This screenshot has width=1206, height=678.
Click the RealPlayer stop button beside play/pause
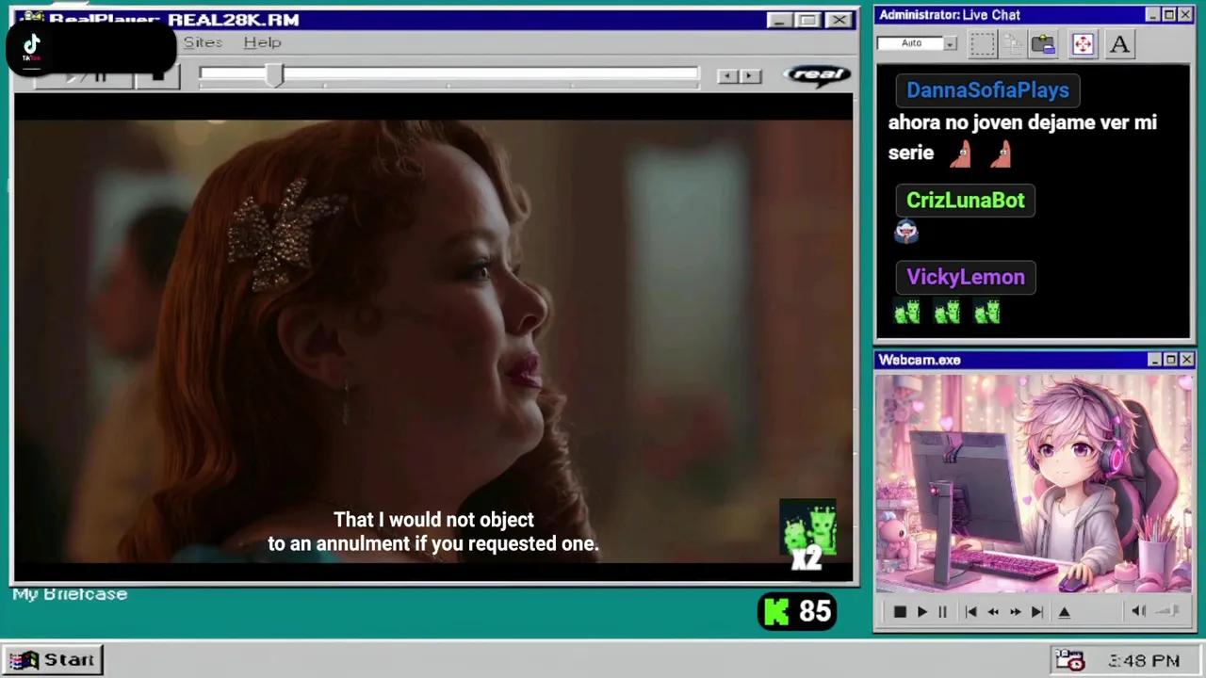click(157, 77)
